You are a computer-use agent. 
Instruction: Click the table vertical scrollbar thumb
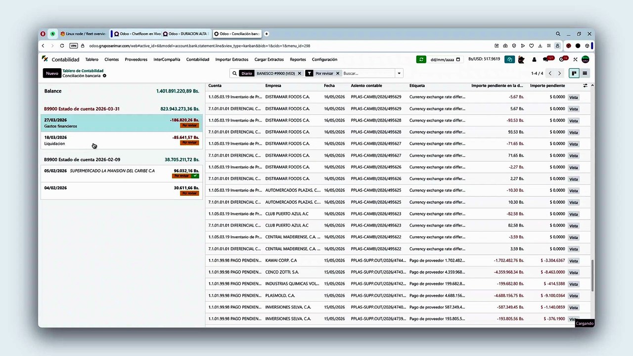pyautogui.click(x=592, y=275)
